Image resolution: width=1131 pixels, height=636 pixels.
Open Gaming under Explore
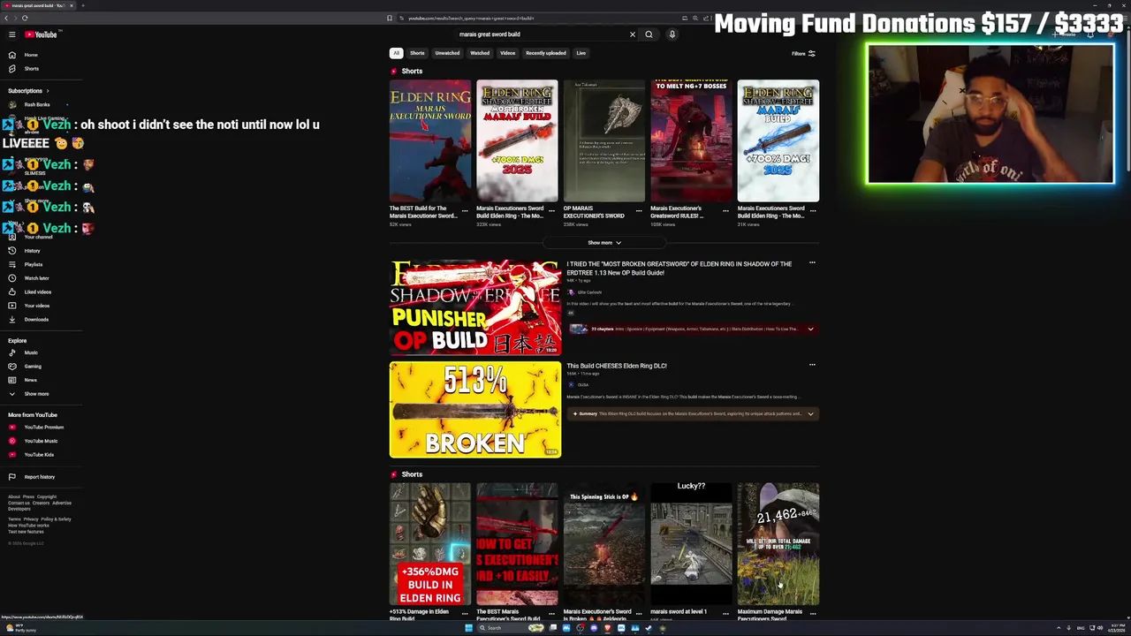click(x=33, y=367)
